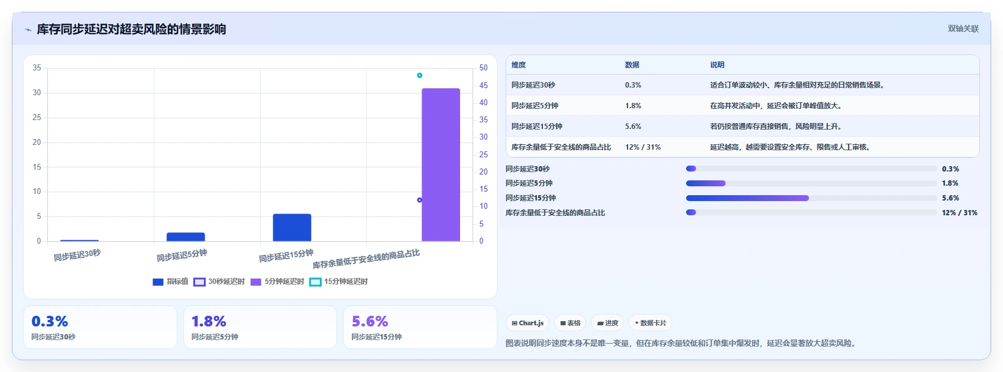Screen dimensions: 1003x372
Task: Select table cell 同步延迟30秒
Action: 533,85
